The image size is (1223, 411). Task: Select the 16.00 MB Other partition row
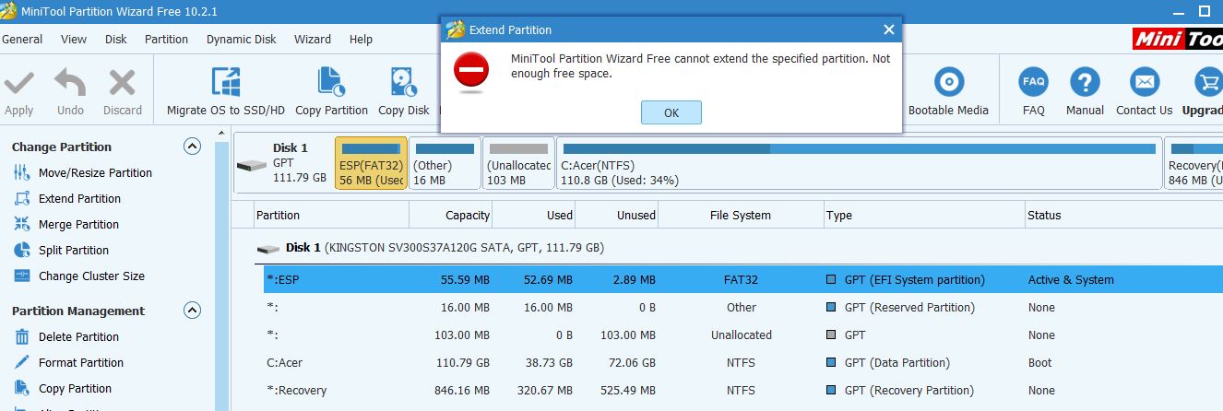pos(743,307)
